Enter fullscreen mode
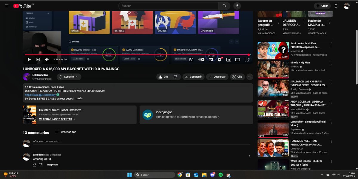The height and width of the screenshot is (179, 358). 247,59
